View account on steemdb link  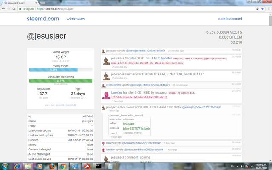(71, 105)
